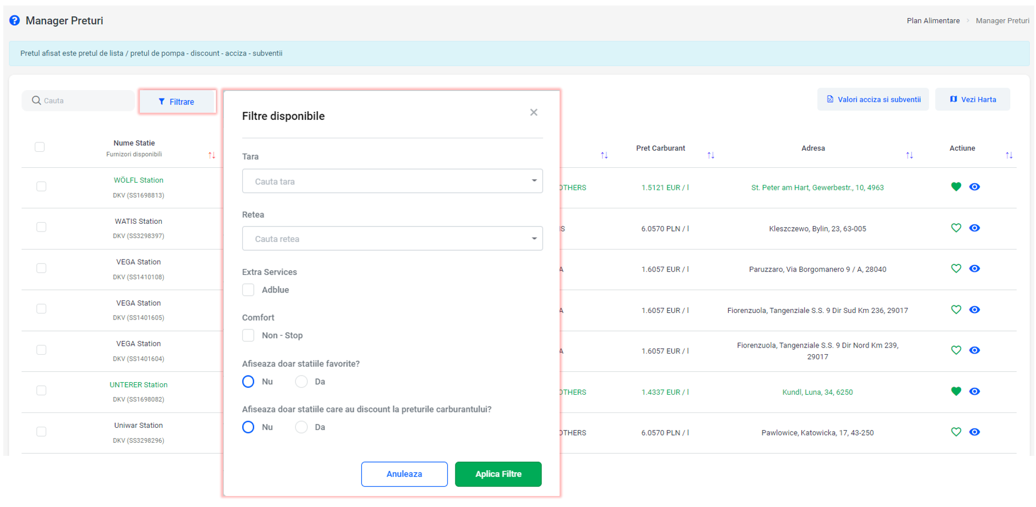The width and height of the screenshot is (1036, 507).
Task: Click Anuleaza to cancel filters
Action: click(x=404, y=474)
